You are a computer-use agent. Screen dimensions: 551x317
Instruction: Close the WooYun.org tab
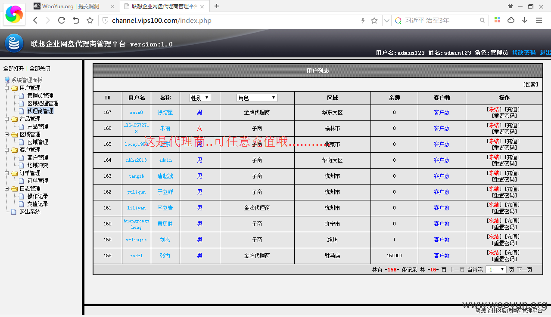(x=112, y=6)
